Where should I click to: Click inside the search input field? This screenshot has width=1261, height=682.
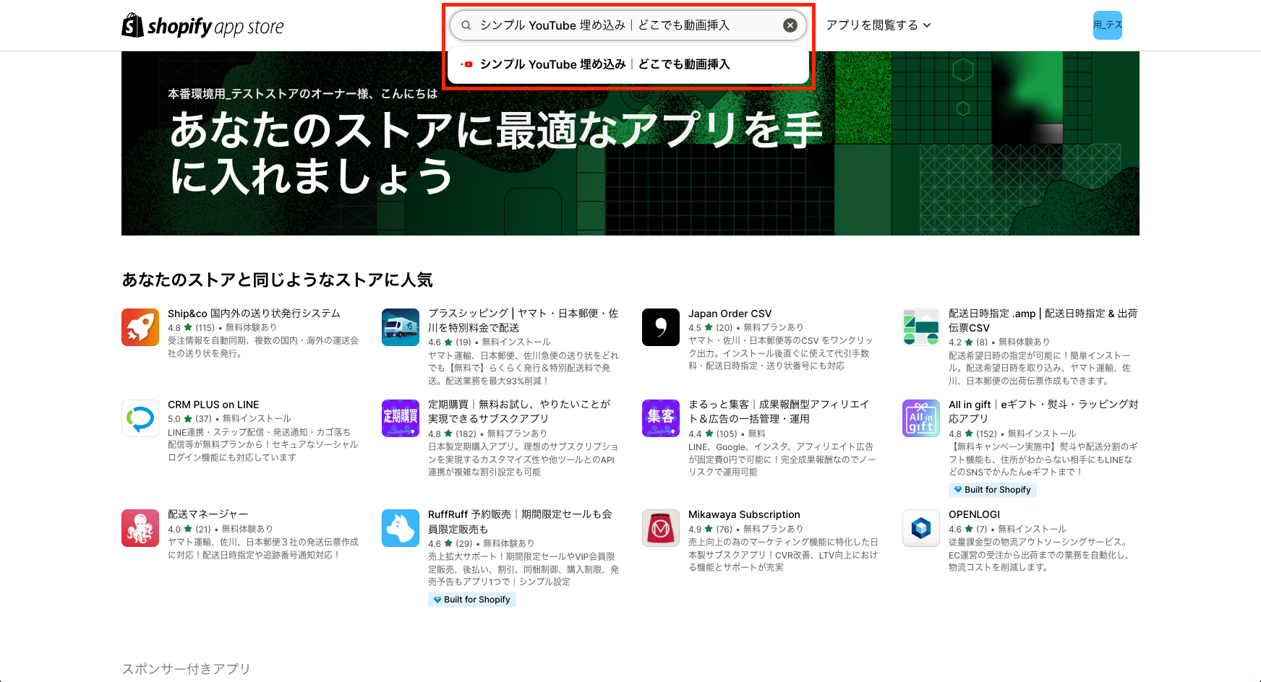tap(615, 25)
